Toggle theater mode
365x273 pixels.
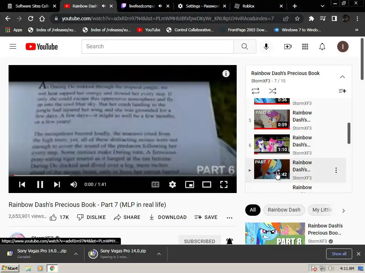(207, 184)
